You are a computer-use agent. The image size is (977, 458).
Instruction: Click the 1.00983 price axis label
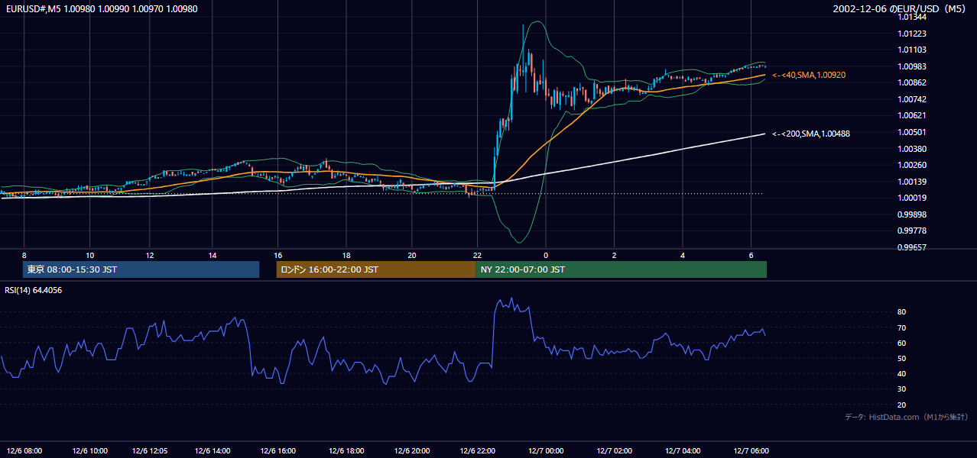pyautogui.click(x=912, y=66)
